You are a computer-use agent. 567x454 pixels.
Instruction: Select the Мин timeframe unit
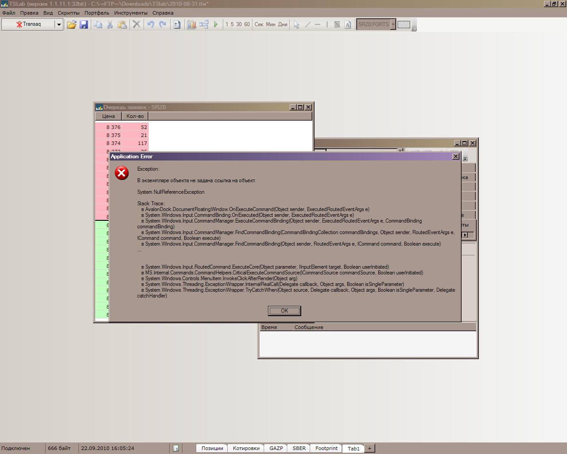(x=271, y=24)
